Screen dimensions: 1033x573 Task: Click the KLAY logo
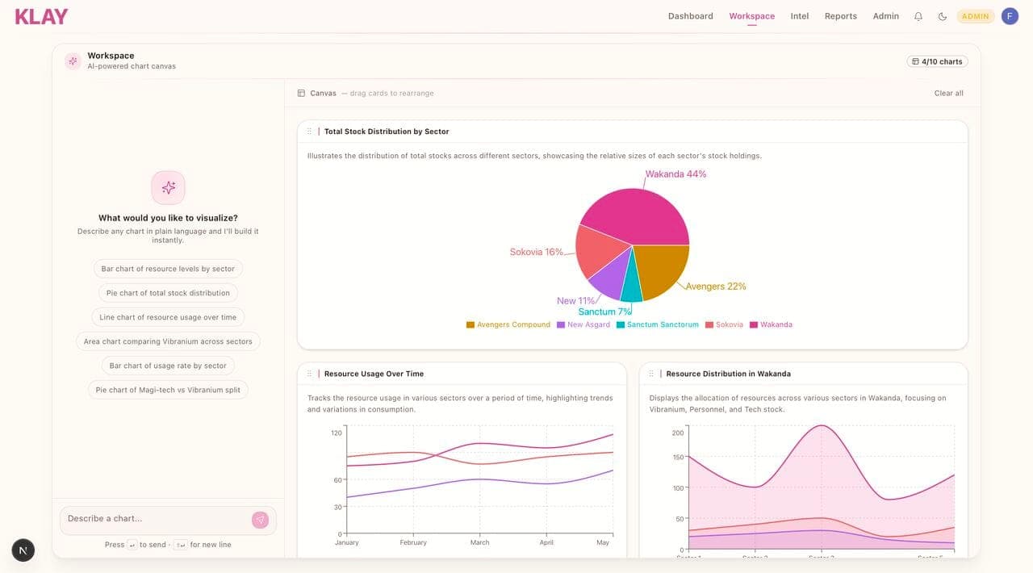click(42, 16)
